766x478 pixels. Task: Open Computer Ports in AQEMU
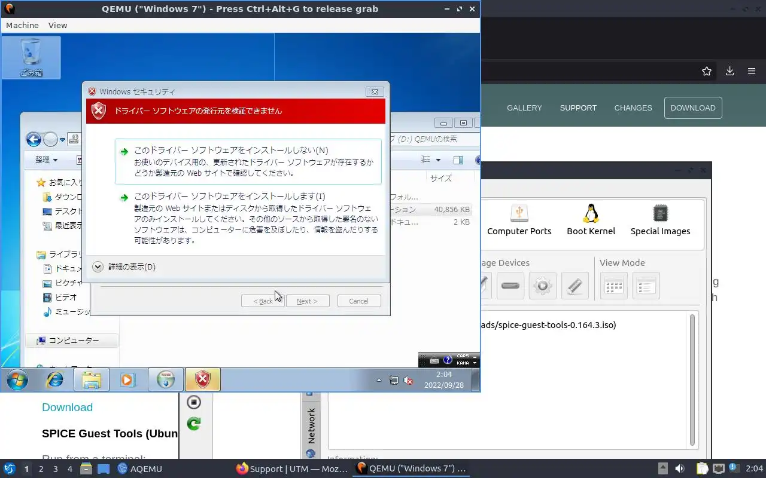click(519, 220)
